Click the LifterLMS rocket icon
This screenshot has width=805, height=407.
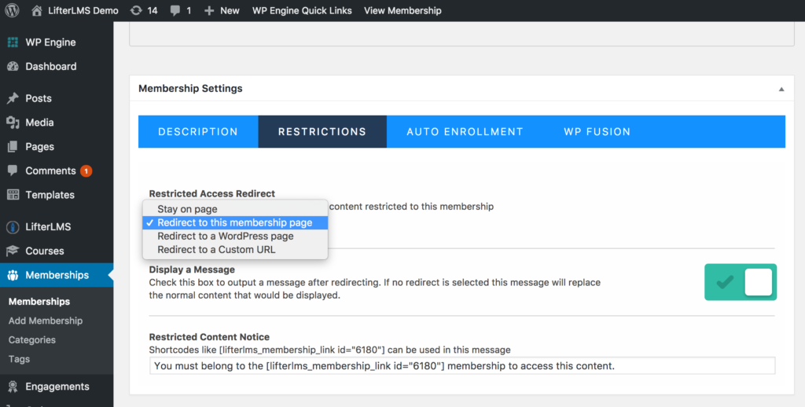tap(13, 226)
